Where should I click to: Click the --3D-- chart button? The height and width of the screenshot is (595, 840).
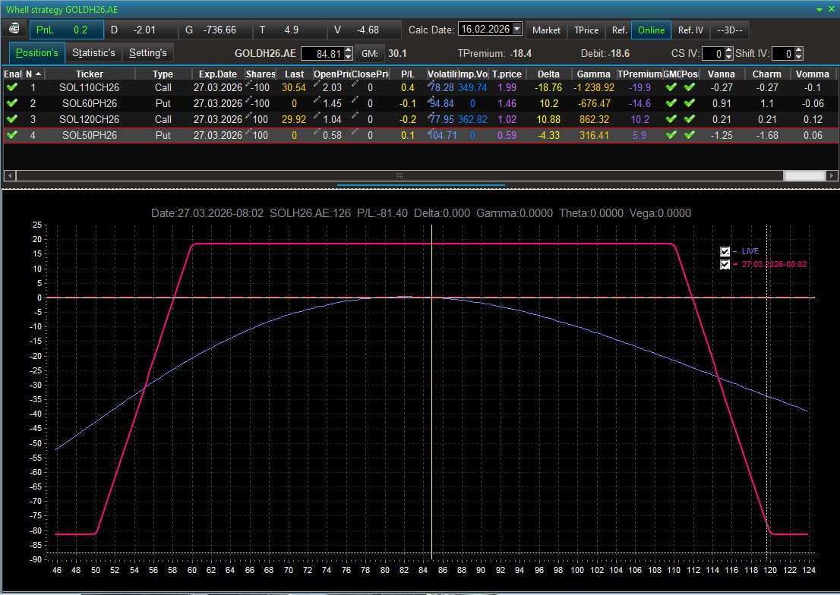pyautogui.click(x=730, y=30)
